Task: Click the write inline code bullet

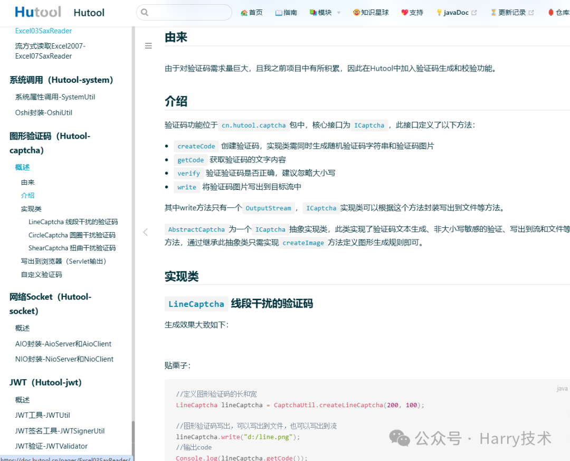Action: click(x=187, y=187)
